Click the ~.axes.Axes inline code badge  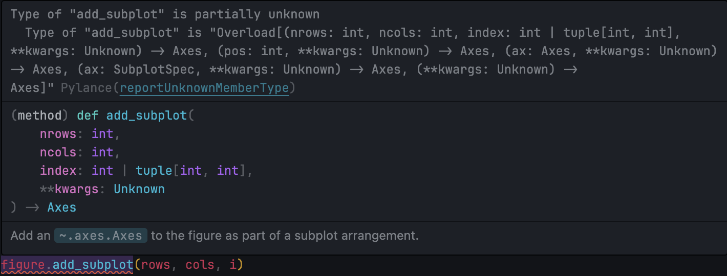pos(101,236)
